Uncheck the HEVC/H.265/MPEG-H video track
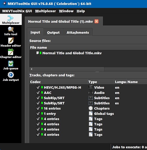147x150 pixels. [x=38, y=87]
